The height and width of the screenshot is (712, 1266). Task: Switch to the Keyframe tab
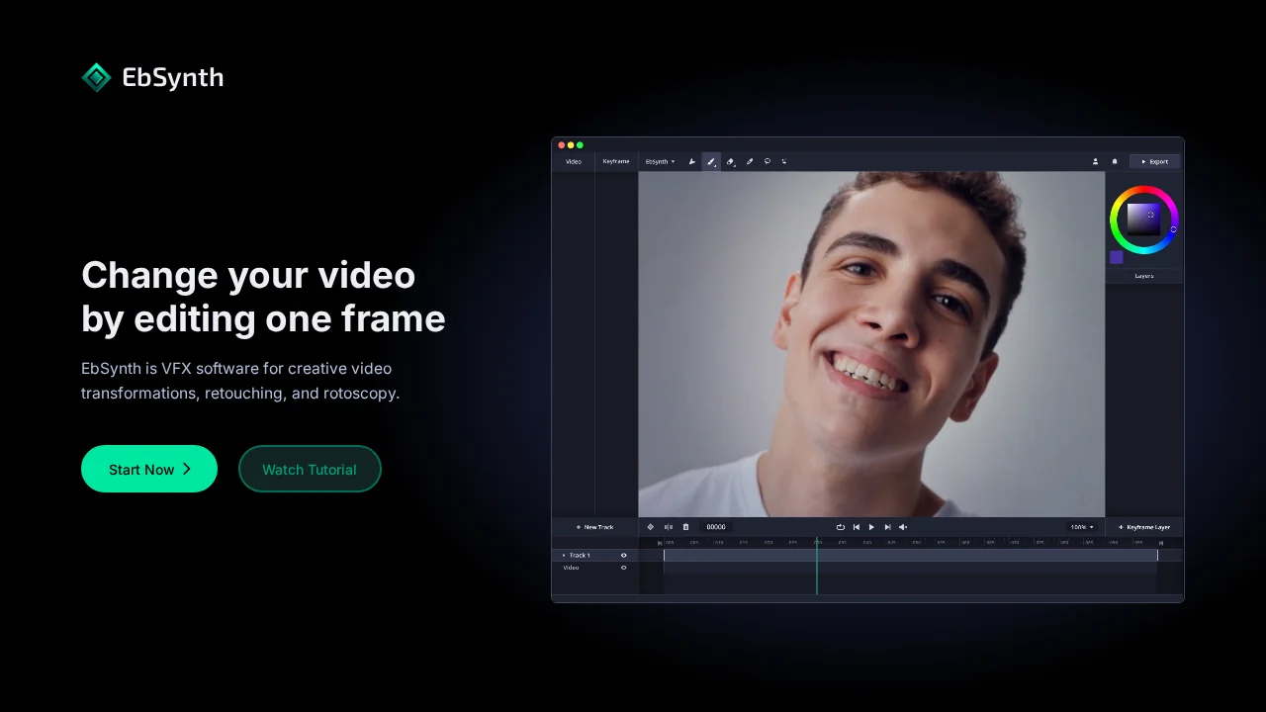(615, 161)
